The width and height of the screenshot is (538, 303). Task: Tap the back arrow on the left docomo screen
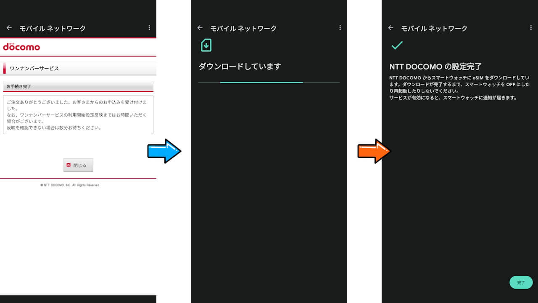(x=9, y=28)
